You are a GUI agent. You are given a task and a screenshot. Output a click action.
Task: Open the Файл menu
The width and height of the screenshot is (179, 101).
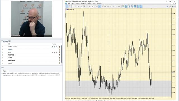click(69, 4)
